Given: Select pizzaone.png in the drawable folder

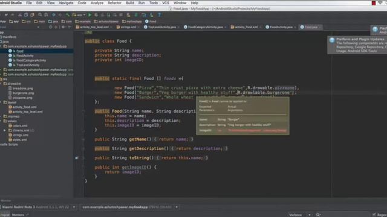Looking at the screenshot, I should (x=22, y=98).
